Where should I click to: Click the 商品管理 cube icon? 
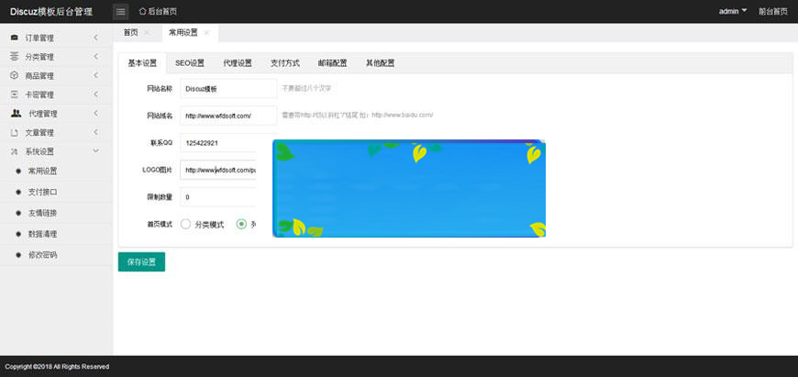(14, 75)
